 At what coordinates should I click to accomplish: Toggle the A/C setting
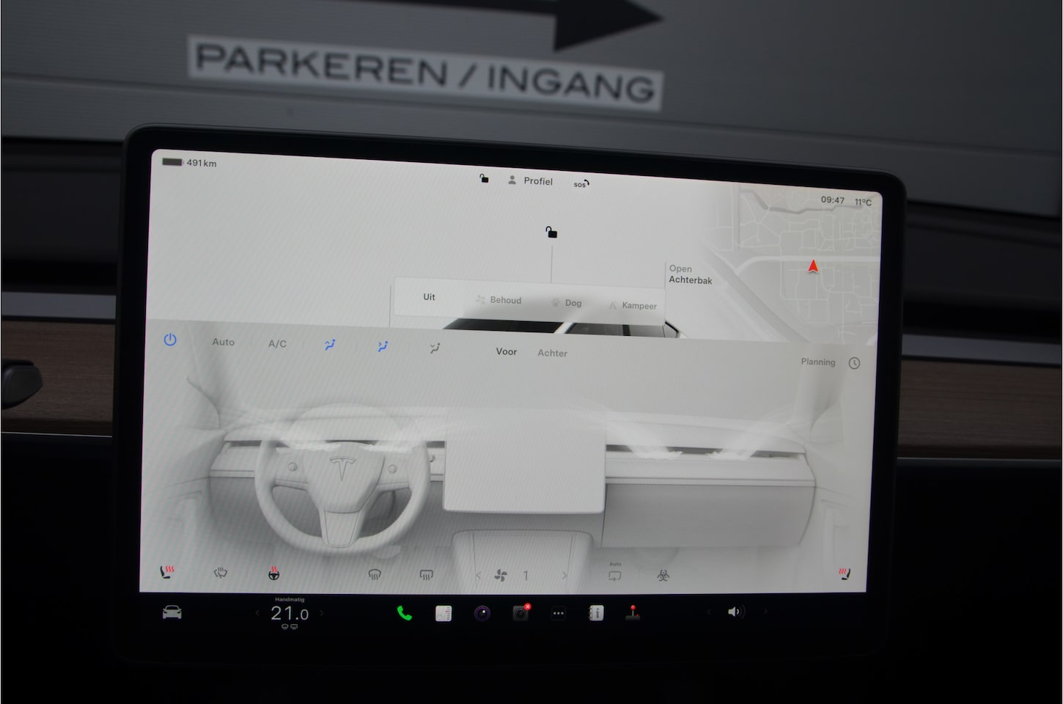click(x=277, y=343)
